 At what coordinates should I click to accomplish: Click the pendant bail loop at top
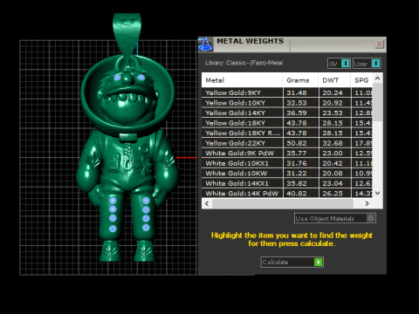[127, 35]
